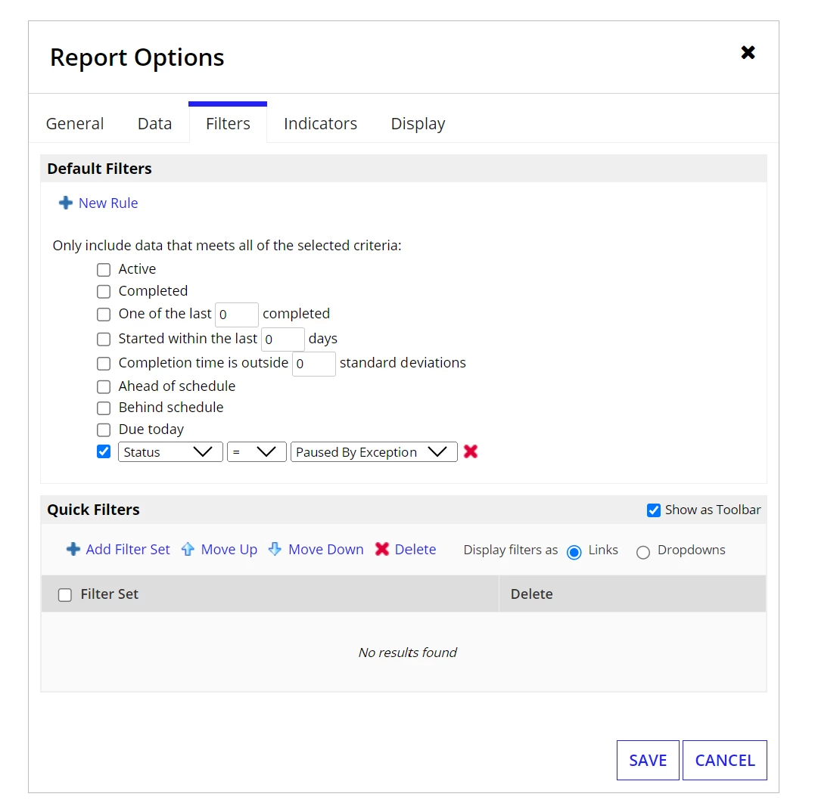Focus the standard deviations number field

point(314,364)
